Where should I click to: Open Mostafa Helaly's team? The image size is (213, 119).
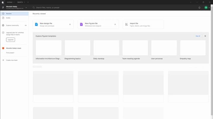14,48
